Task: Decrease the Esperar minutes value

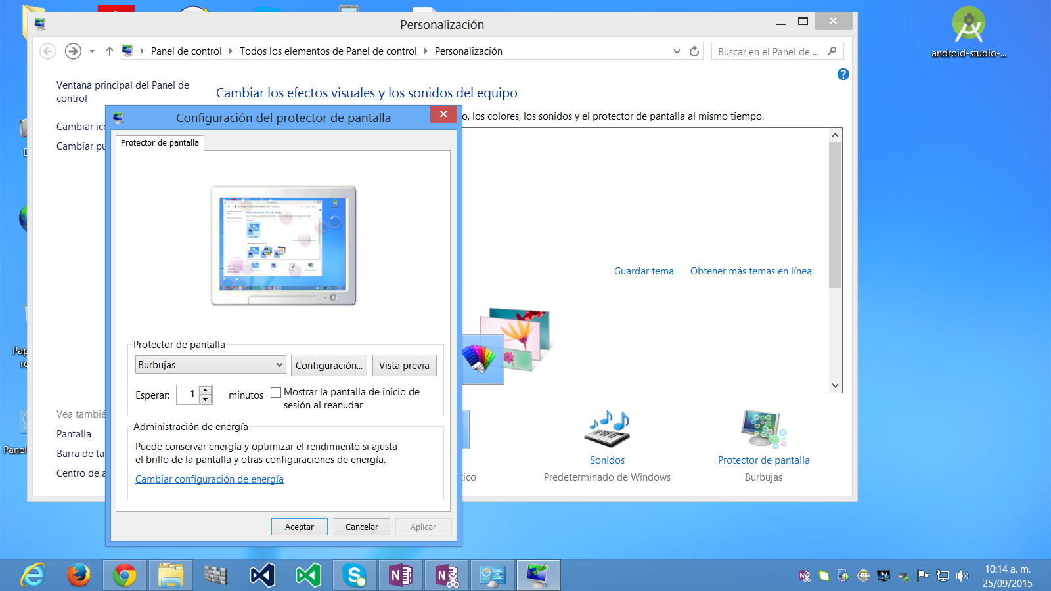Action: point(206,399)
